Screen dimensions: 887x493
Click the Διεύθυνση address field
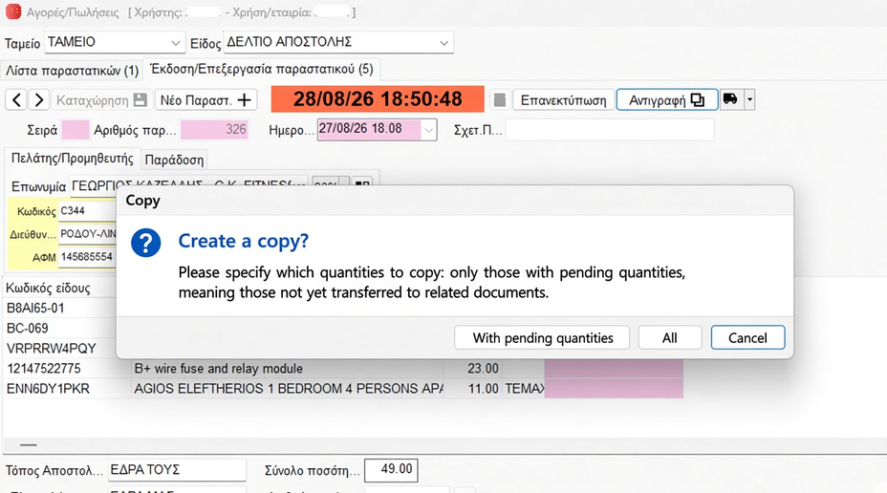tap(88, 233)
